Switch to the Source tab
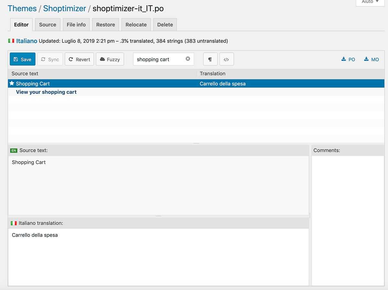The width and height of the screenshot is (388, 290). (x=48, y=25)
